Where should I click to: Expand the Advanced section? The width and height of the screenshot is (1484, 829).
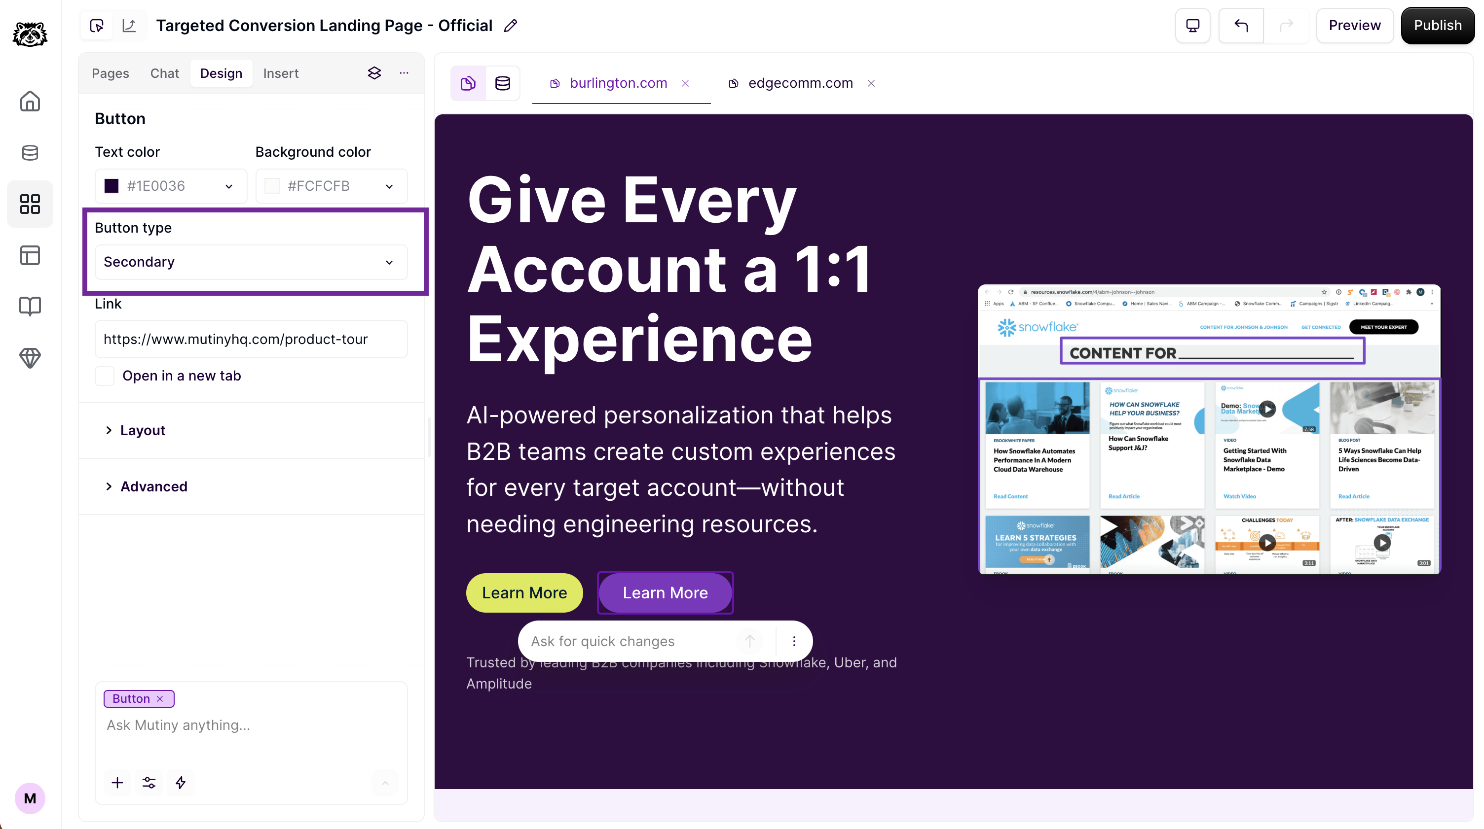(153, 486)
